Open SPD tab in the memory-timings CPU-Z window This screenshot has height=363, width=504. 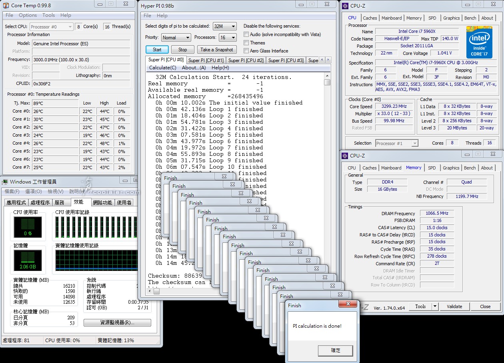(x=432, y=168)
